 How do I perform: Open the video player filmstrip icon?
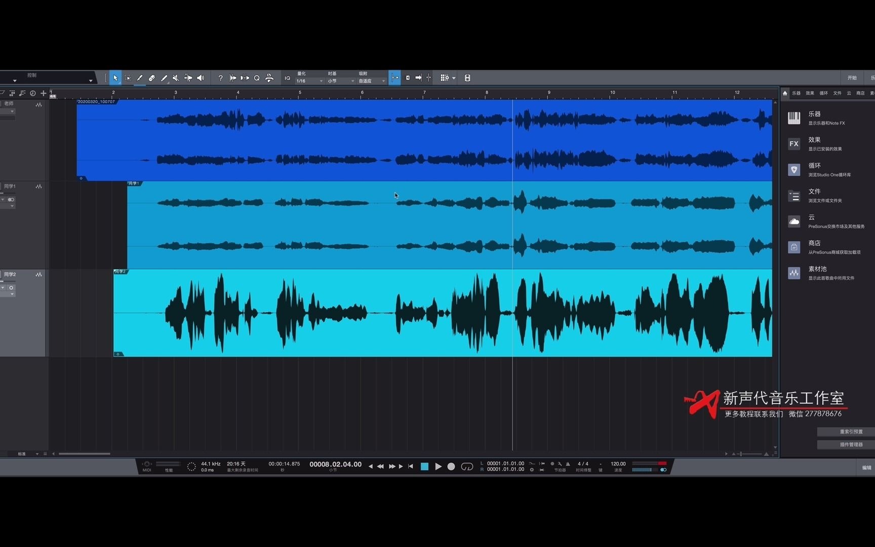pos(467,78)
